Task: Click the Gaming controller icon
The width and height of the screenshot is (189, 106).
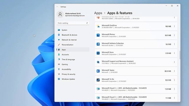Action: click(59, 64)
